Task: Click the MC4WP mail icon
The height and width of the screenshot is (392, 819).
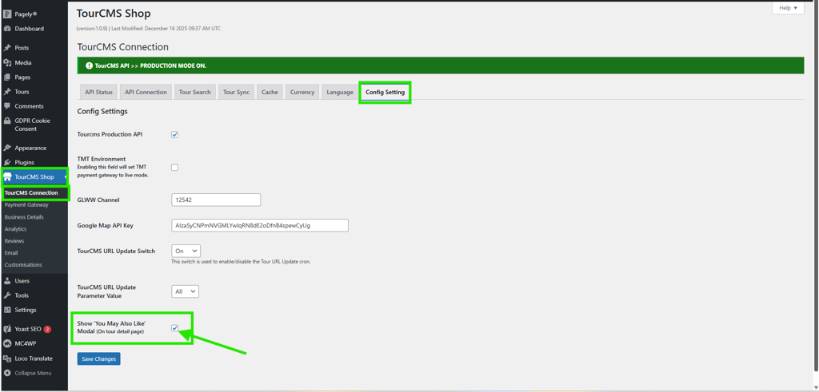Action: click(7, 344)
